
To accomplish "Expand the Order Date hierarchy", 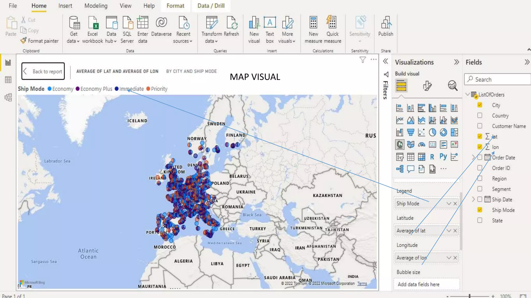I will click(473, 157).
